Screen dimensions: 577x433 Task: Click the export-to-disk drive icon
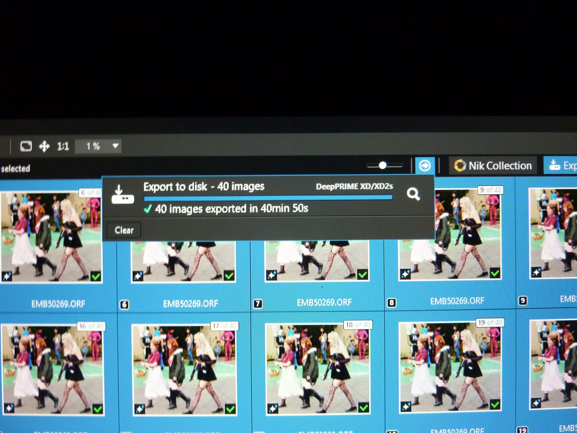click(x=123, y=195)
